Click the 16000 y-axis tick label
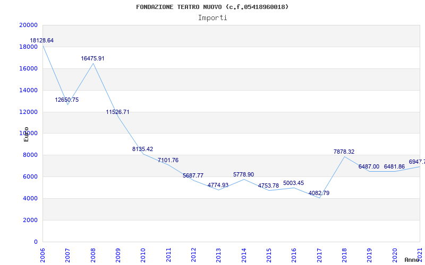 (28, 68)
